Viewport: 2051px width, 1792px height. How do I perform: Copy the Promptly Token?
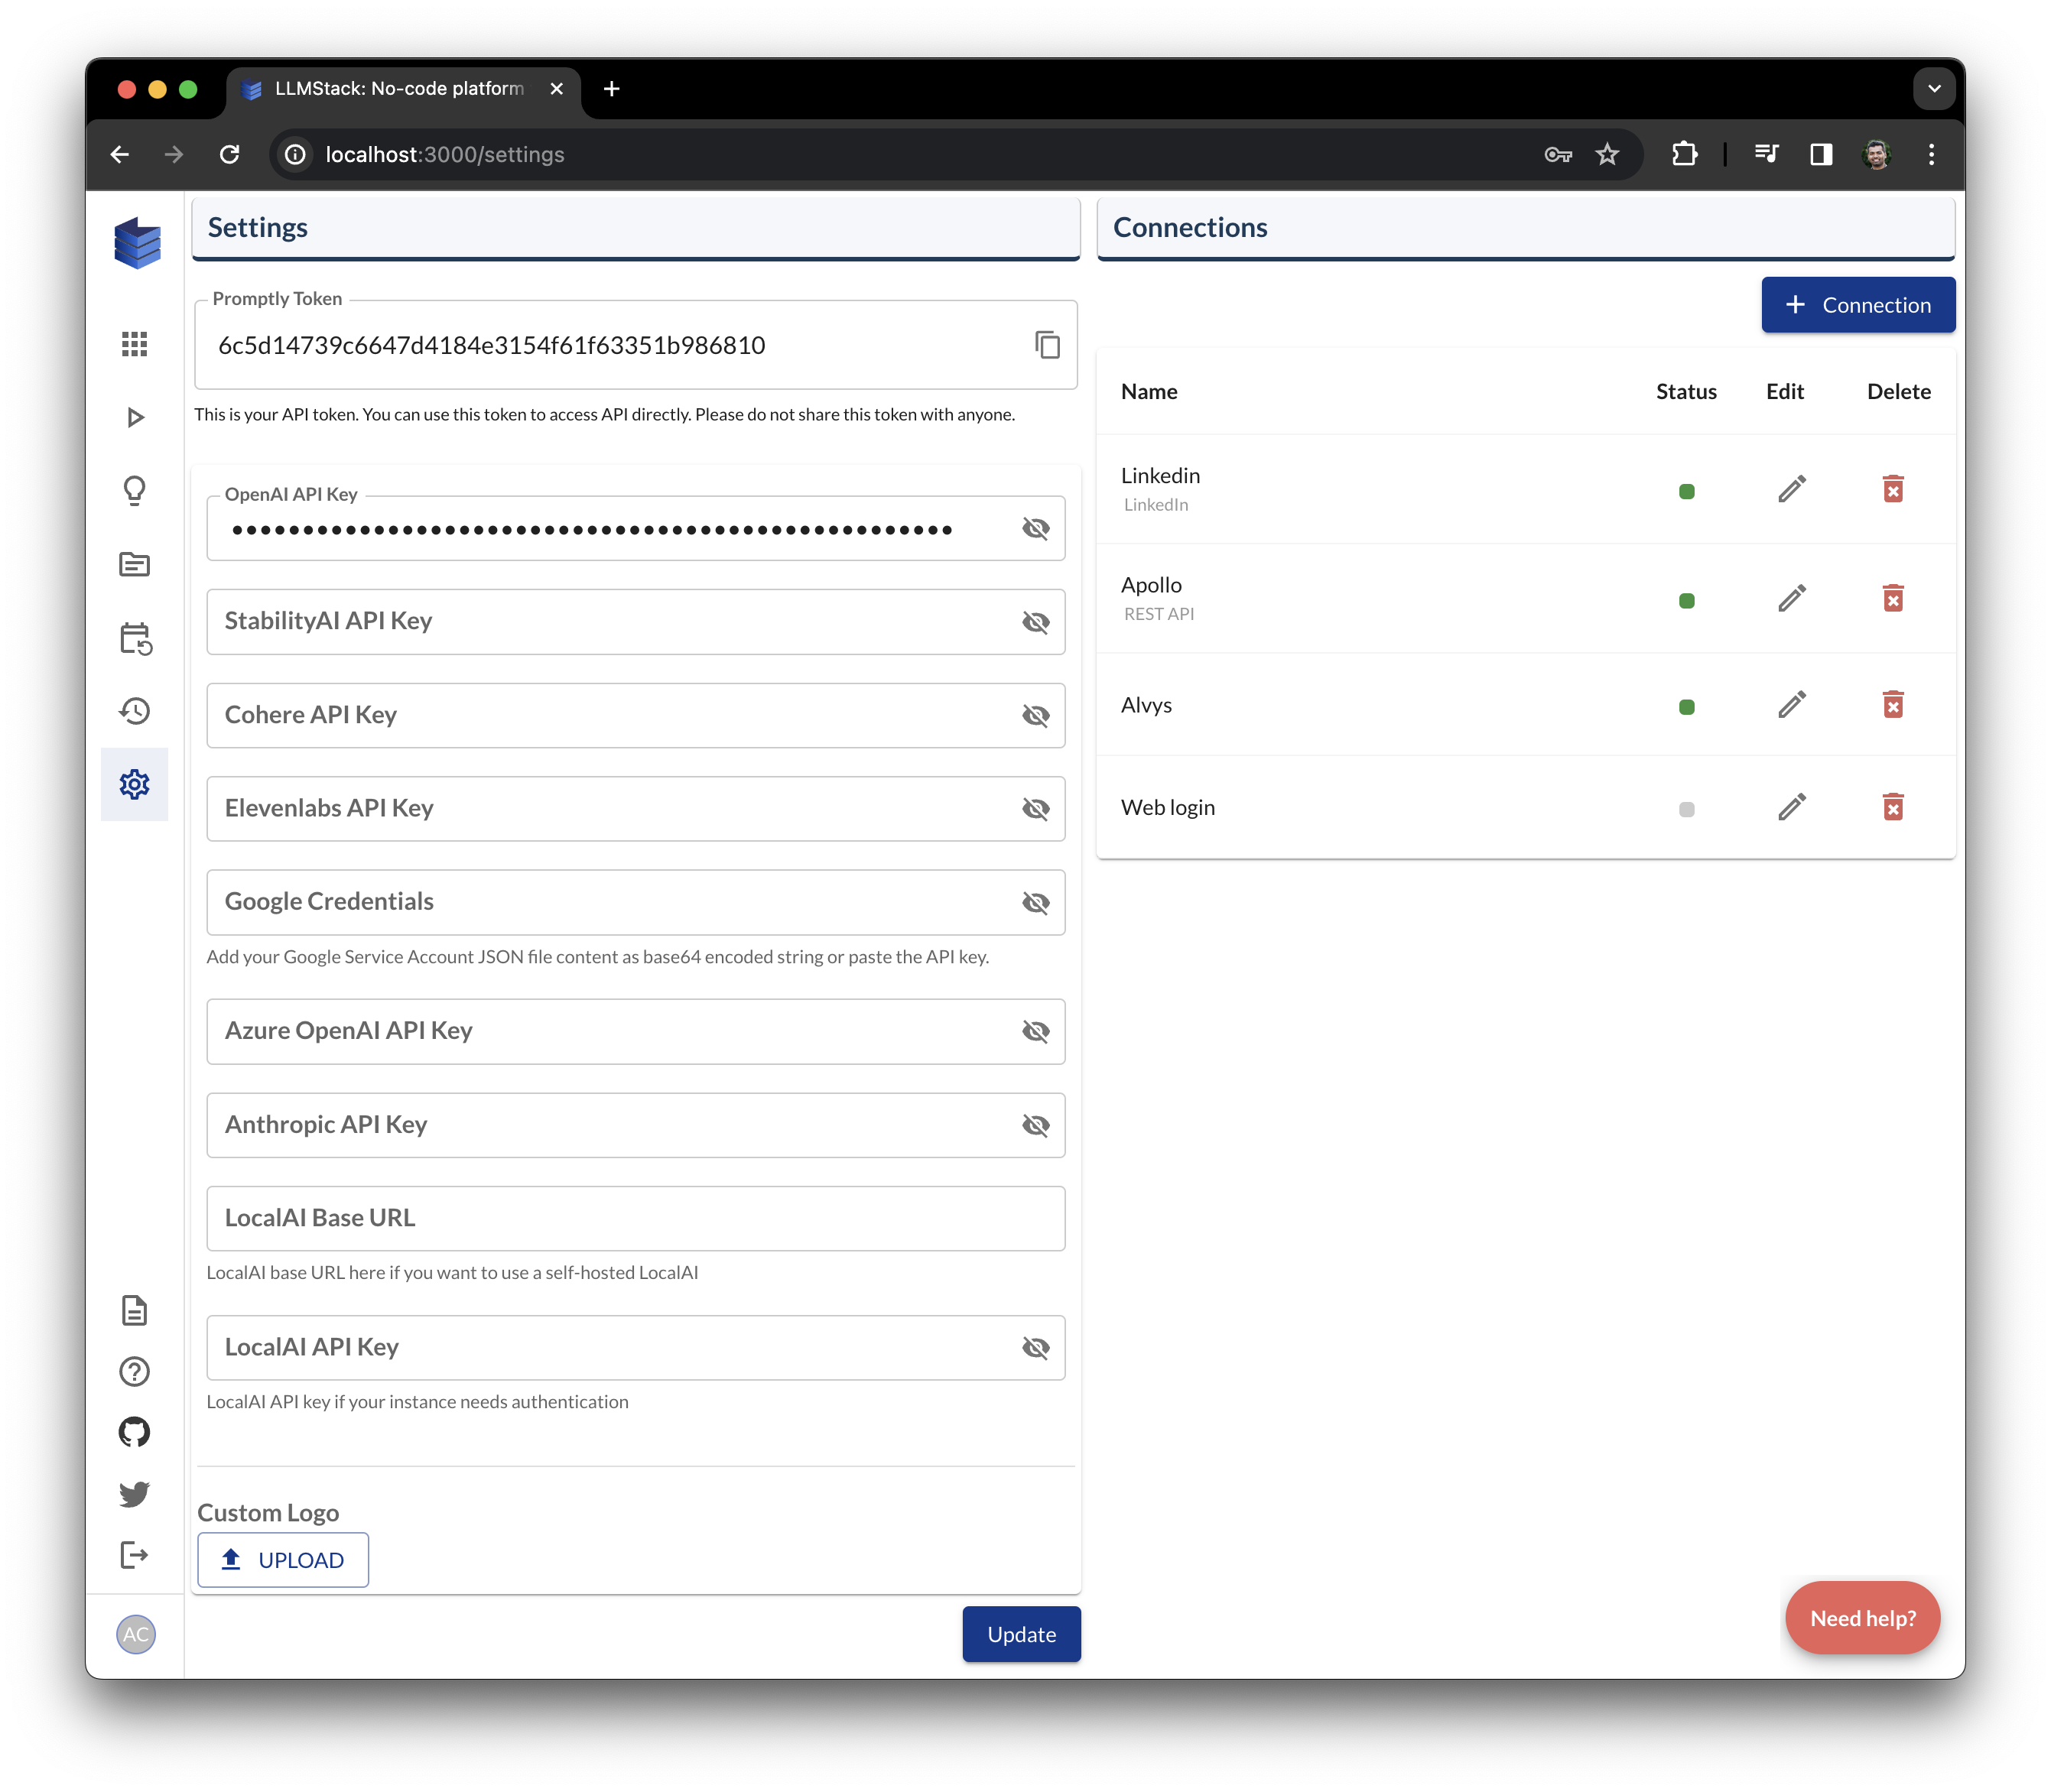click(x=1048, y=345)
